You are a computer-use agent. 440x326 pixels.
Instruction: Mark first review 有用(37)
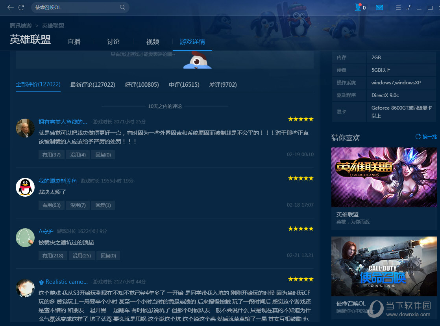[x=51, y=155]
